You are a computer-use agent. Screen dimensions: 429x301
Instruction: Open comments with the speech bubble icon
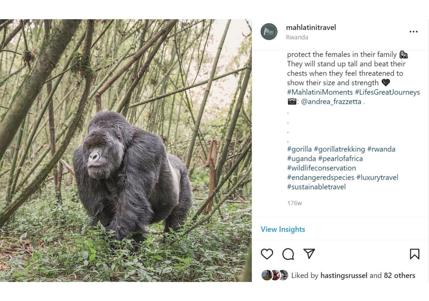[288, 254]
